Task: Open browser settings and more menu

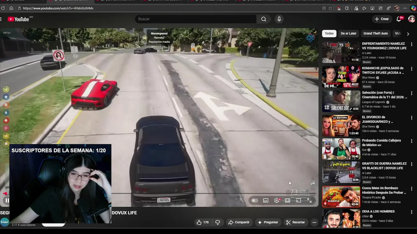Action: point(405,8)
